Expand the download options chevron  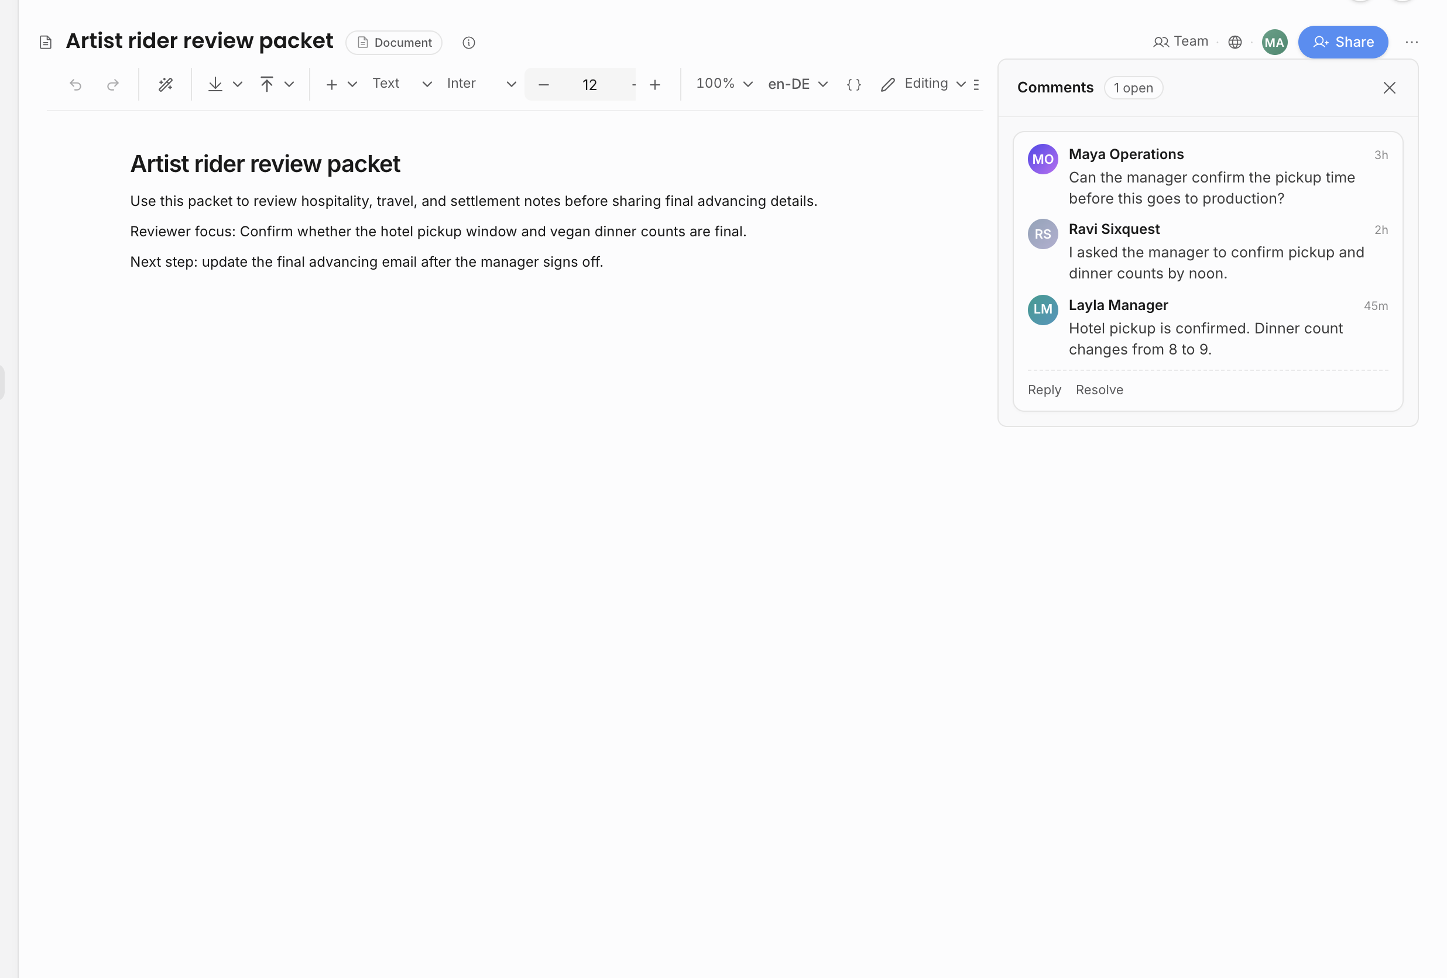[238, 85]
